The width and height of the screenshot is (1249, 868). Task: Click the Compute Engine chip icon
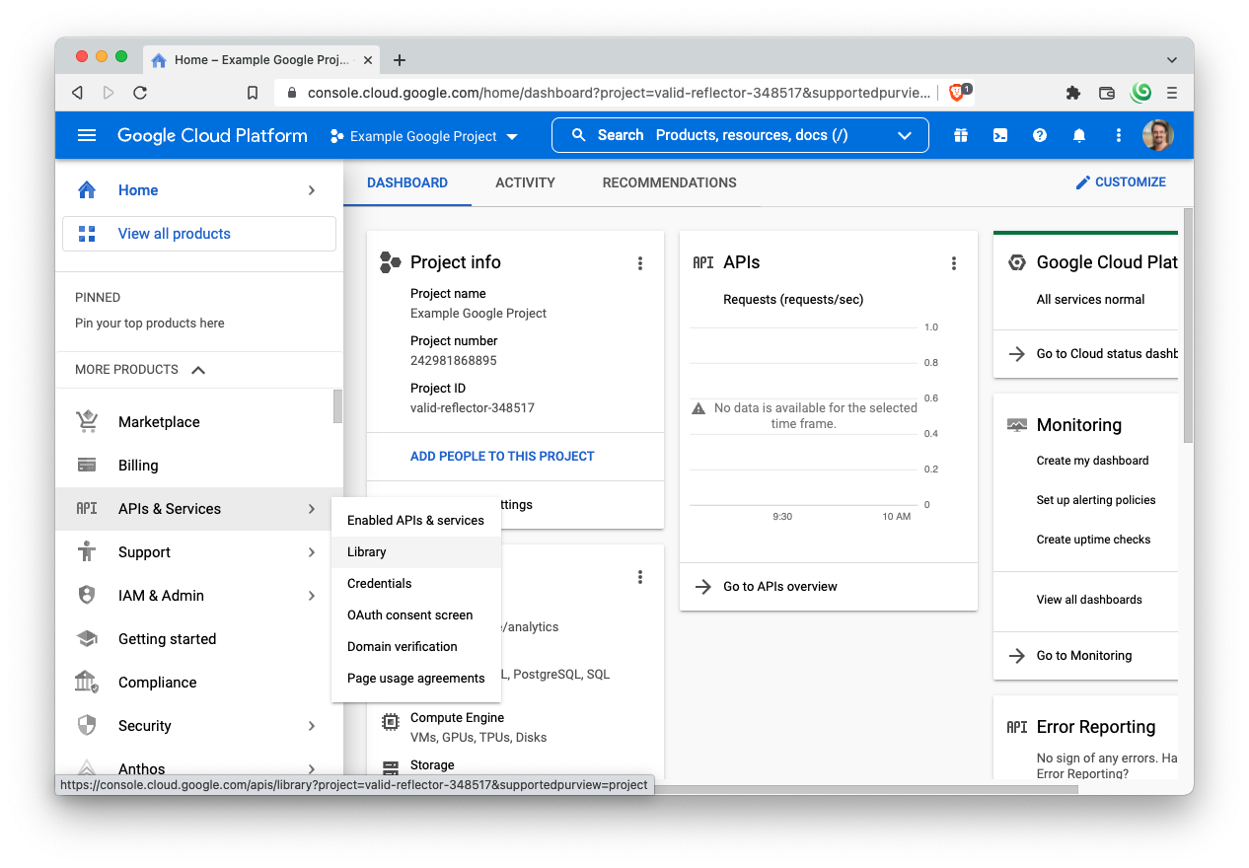pyautogui.click(x=391, y=721)
